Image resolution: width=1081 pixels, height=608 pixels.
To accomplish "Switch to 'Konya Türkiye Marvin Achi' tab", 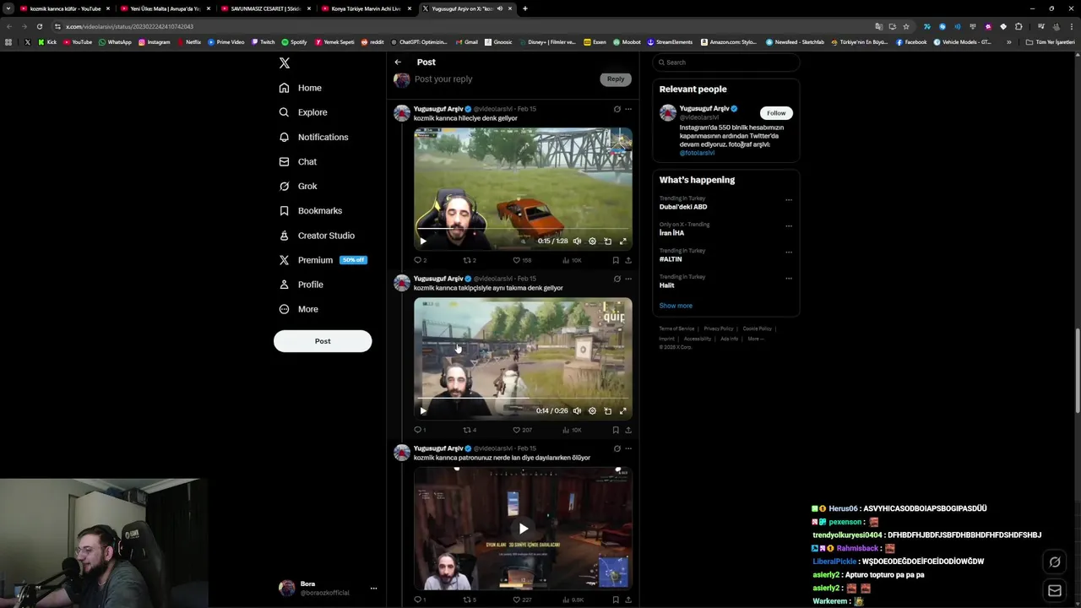I will (x=366, y=8).
